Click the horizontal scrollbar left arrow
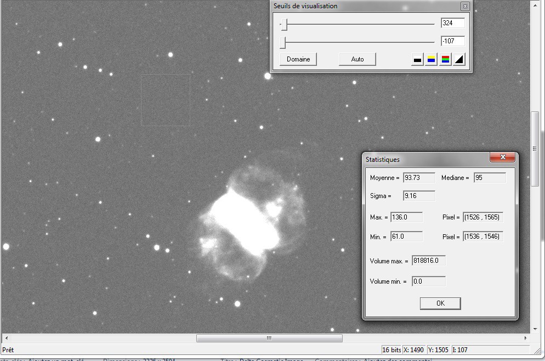 [x=6, y=338]
